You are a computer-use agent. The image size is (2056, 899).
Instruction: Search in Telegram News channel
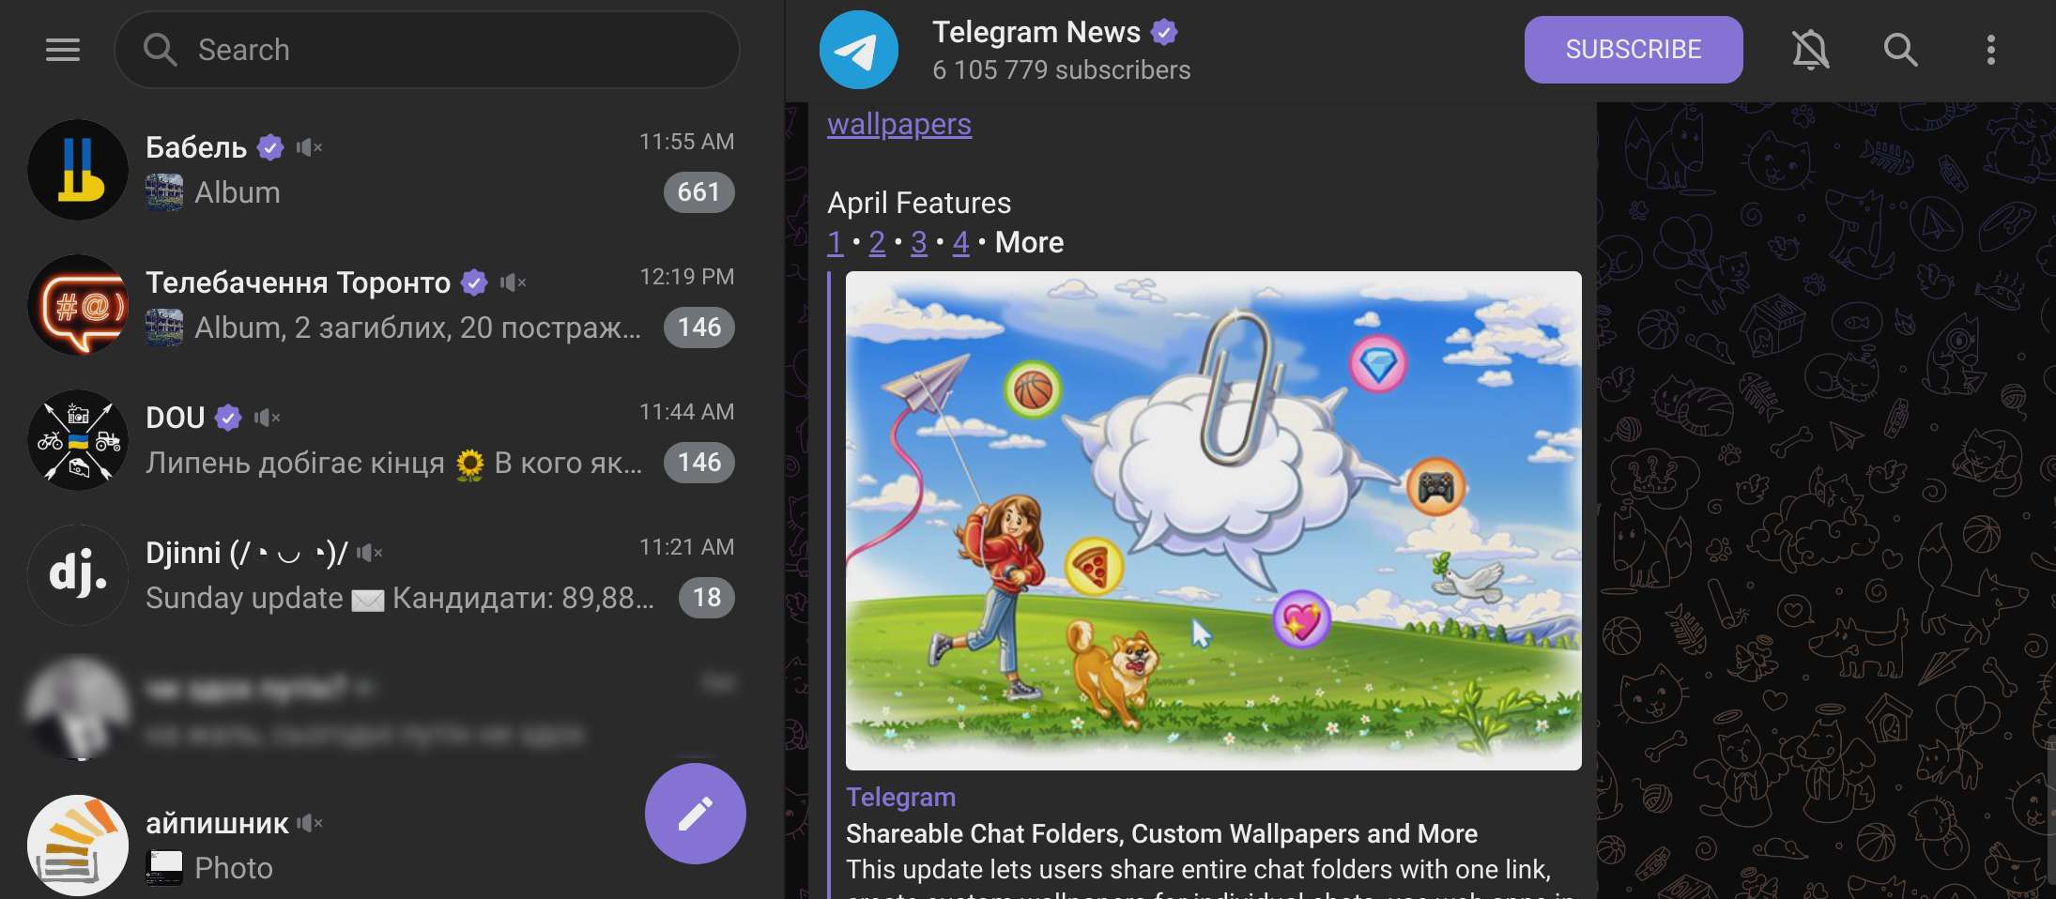coord(1900,50)
